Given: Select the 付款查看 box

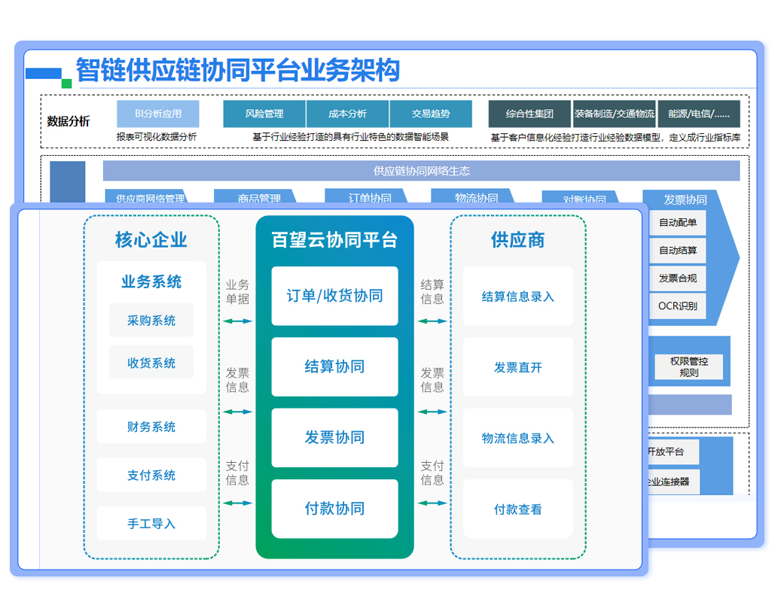Looking at the screenshot, I should [518, 509].
